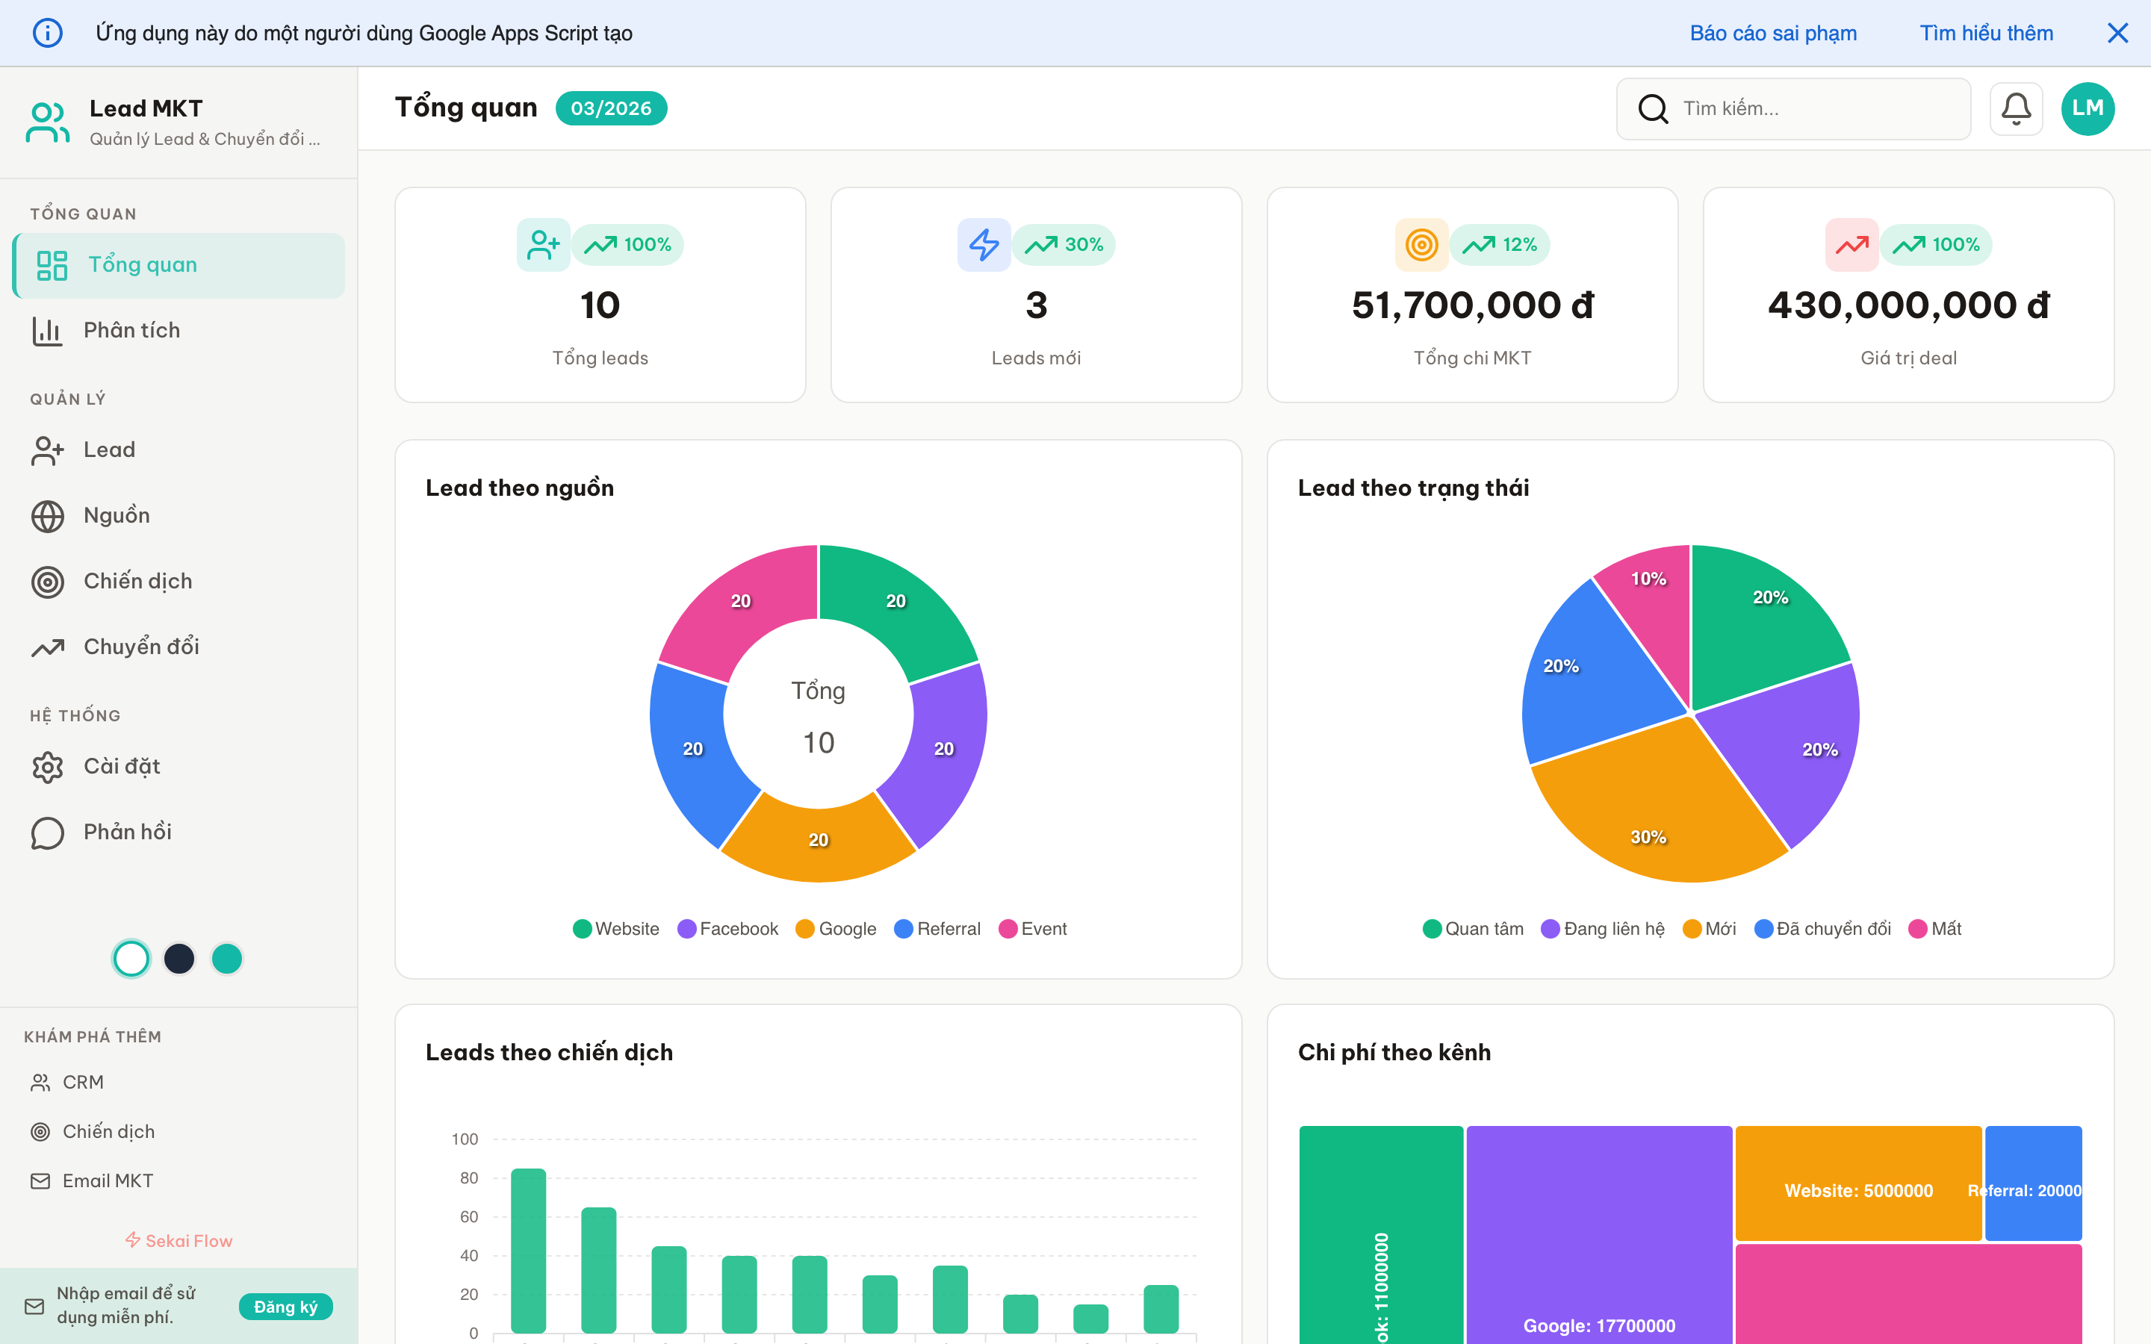Screen dimensions: 2151x1344
Task: Switch to dark navy theme swatch
Action: point(179,958)
